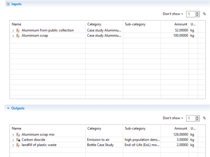The width and height of the screenshot is (210, 157).
Task: Click the Inputs section title
Action: tap(16, 4)
